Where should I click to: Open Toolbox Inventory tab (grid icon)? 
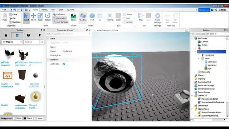pos(17,35)
